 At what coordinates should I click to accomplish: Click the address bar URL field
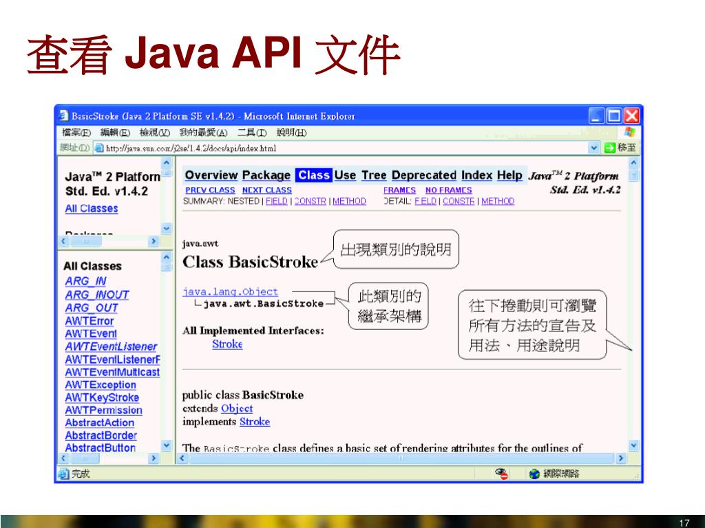(341, 148)
